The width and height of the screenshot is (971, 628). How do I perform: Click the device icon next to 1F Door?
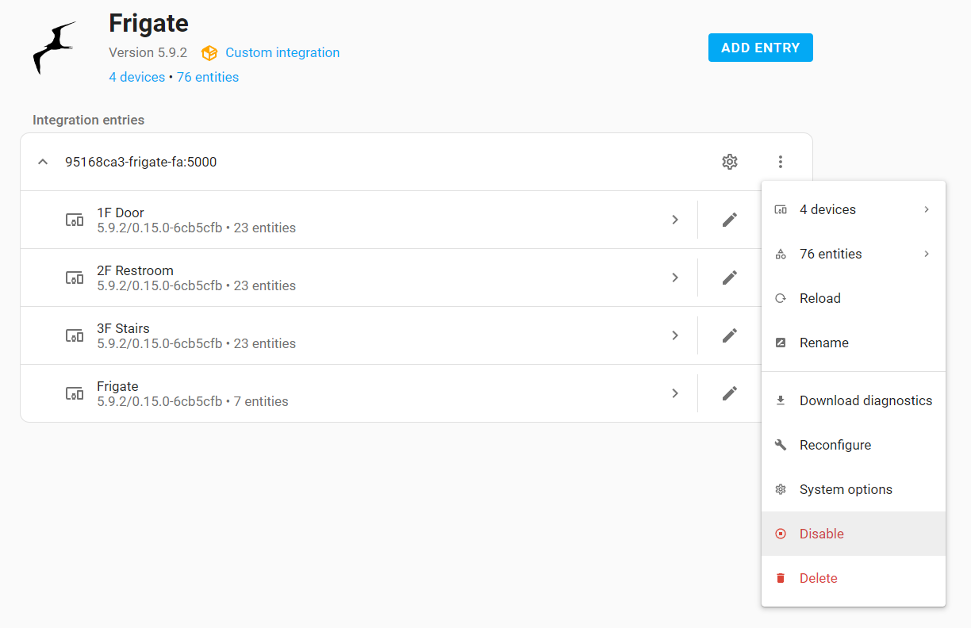74,220
